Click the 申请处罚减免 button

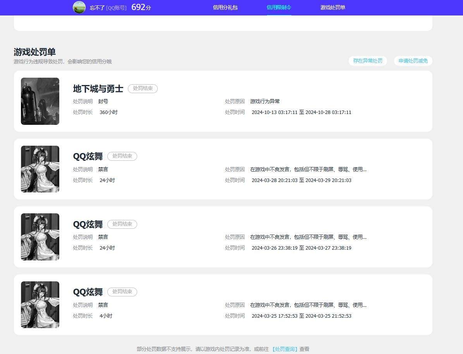[413, 61]
